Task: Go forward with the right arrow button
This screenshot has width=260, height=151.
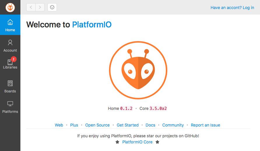Action: [40, 7]
